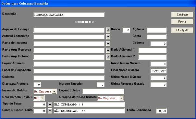Click the Início Nosso Número field

[158, 64]
